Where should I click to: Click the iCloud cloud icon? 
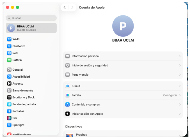tap(67, 86)
